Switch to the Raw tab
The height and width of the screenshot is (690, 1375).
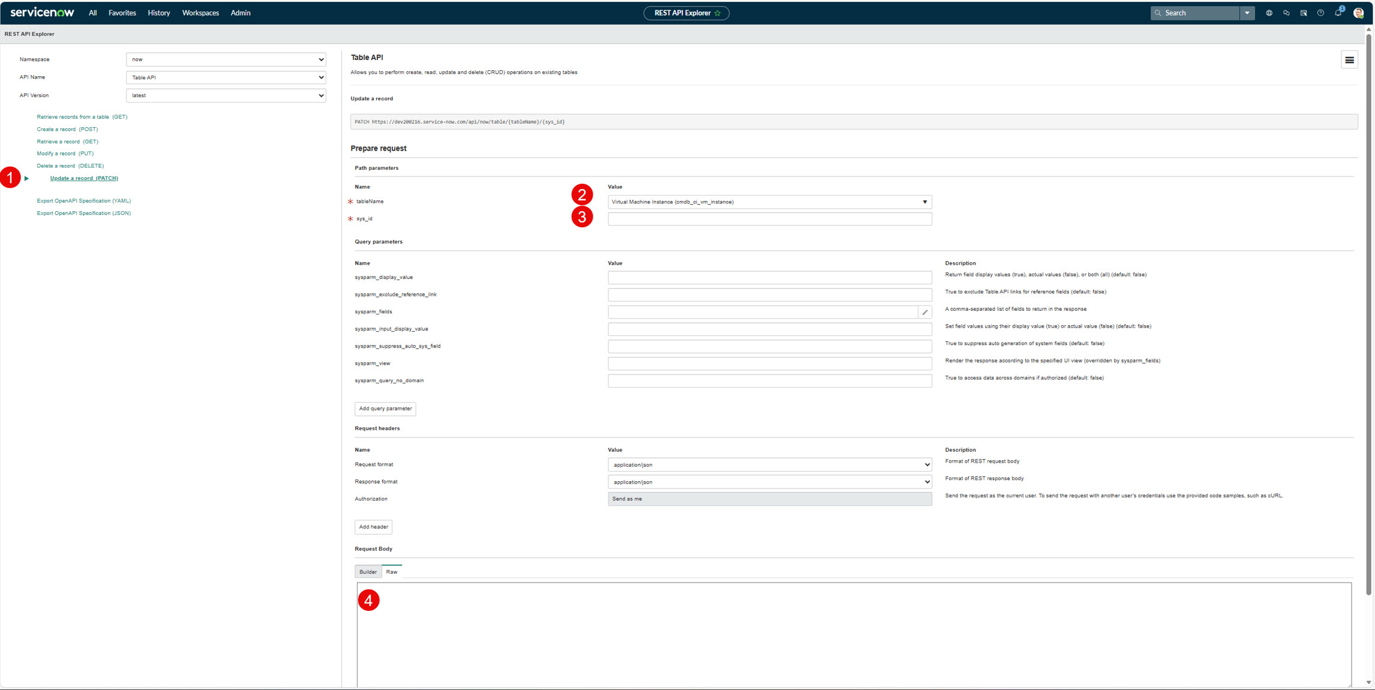(392, 572)
